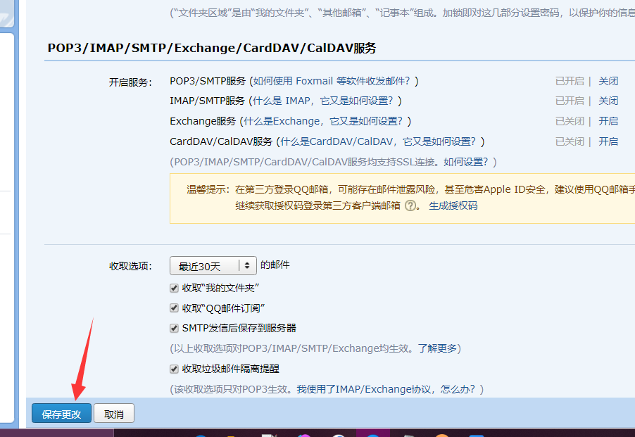Click the question mark help icon beside 授权码 text

click(x=410, y=206)
